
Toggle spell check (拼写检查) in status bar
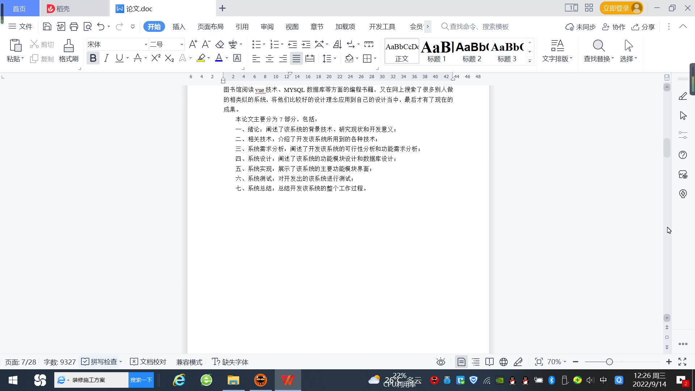(100, 362)
